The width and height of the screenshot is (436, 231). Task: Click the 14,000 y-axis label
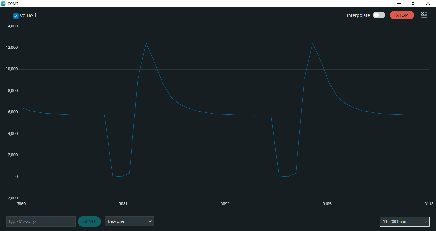[x=12, y=26]
